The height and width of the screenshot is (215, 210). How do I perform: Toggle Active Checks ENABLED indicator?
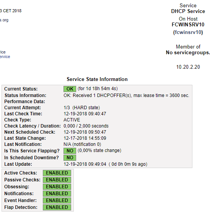coord(57,173)
